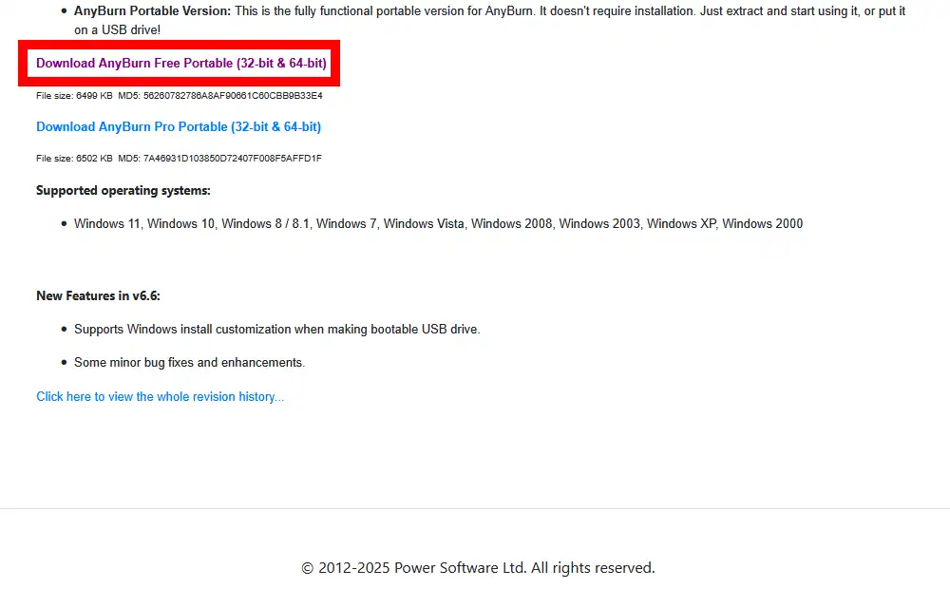
Task: Click the minor bug fixes bullet text
Action: (189, 363)
